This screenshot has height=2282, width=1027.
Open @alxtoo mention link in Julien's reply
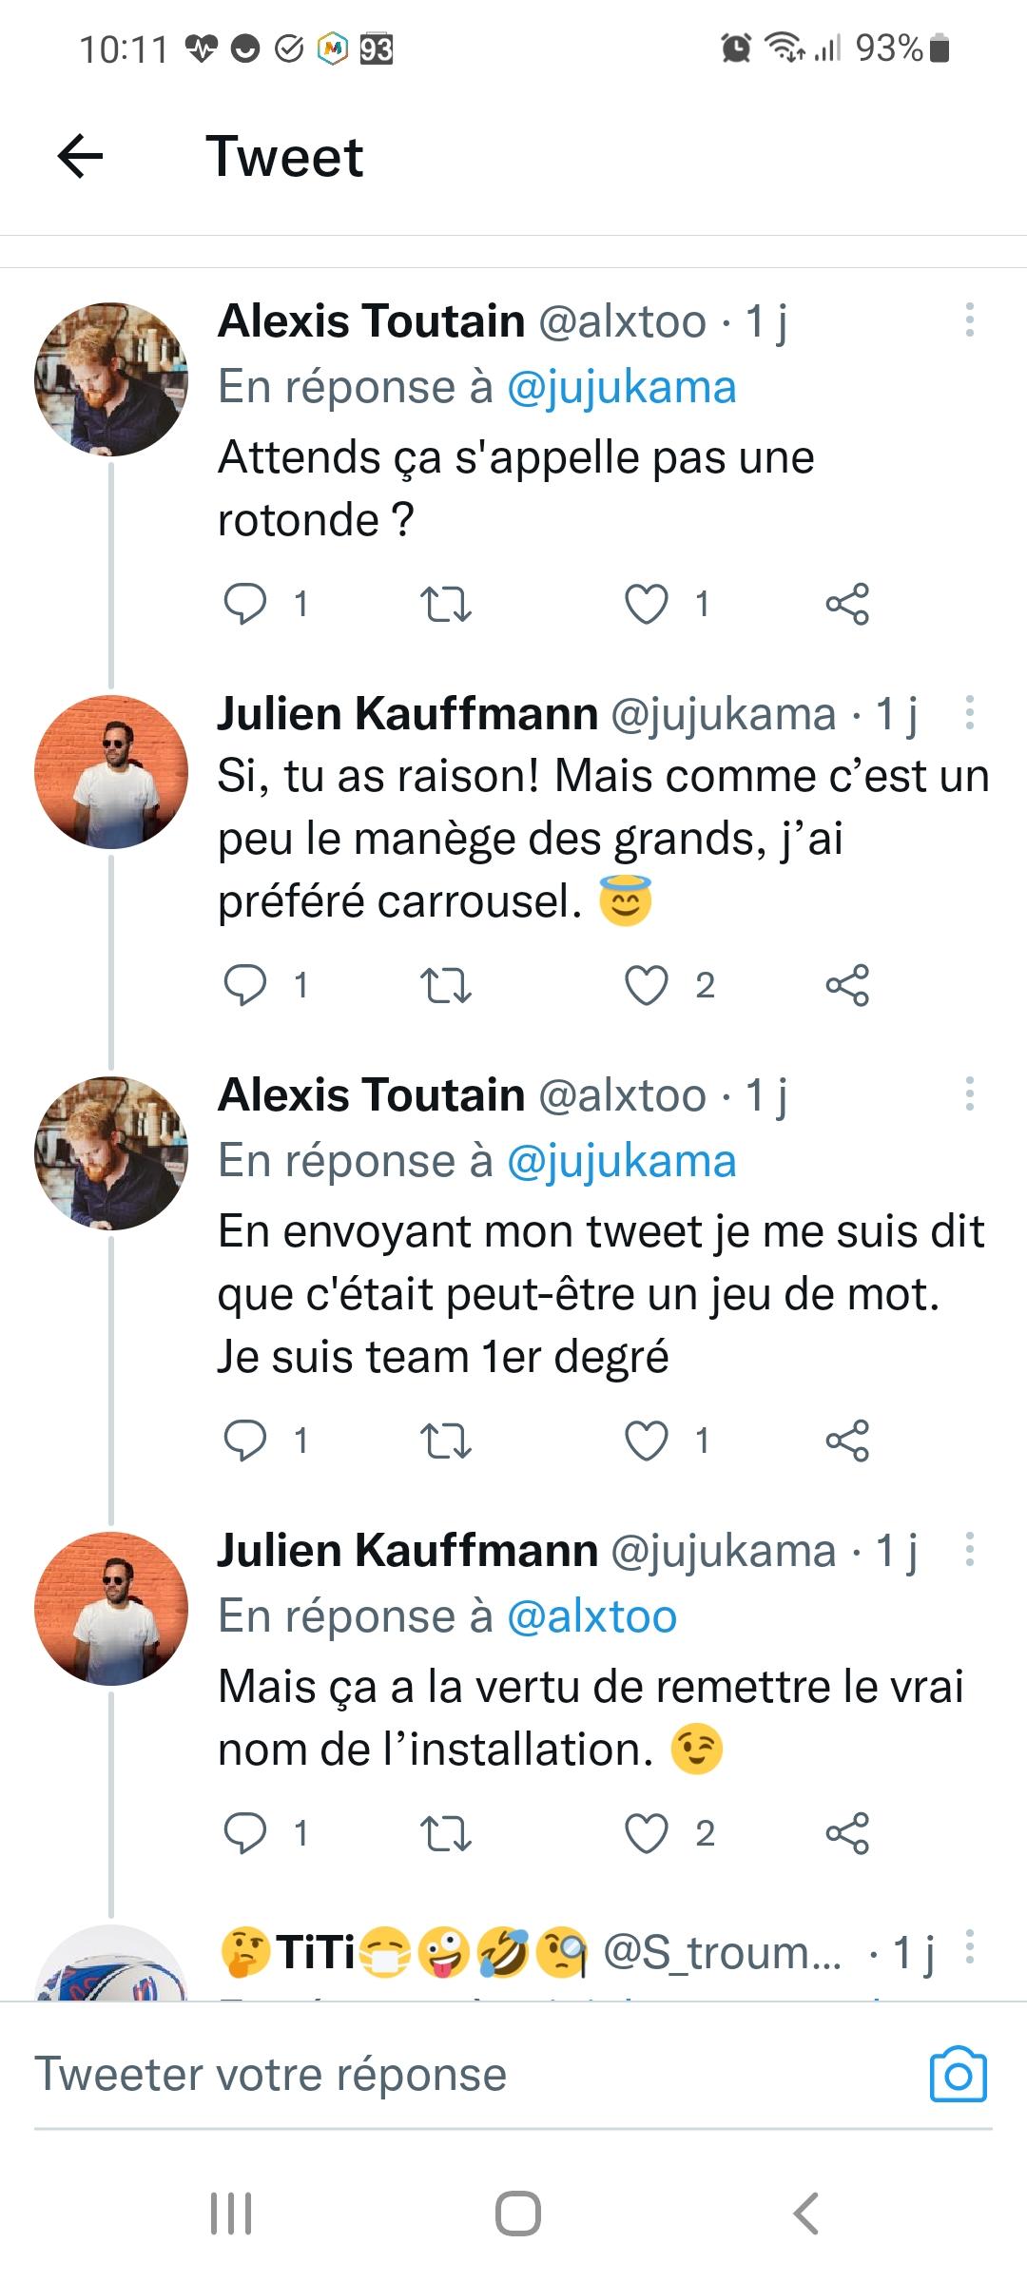tap(591, 1616)
